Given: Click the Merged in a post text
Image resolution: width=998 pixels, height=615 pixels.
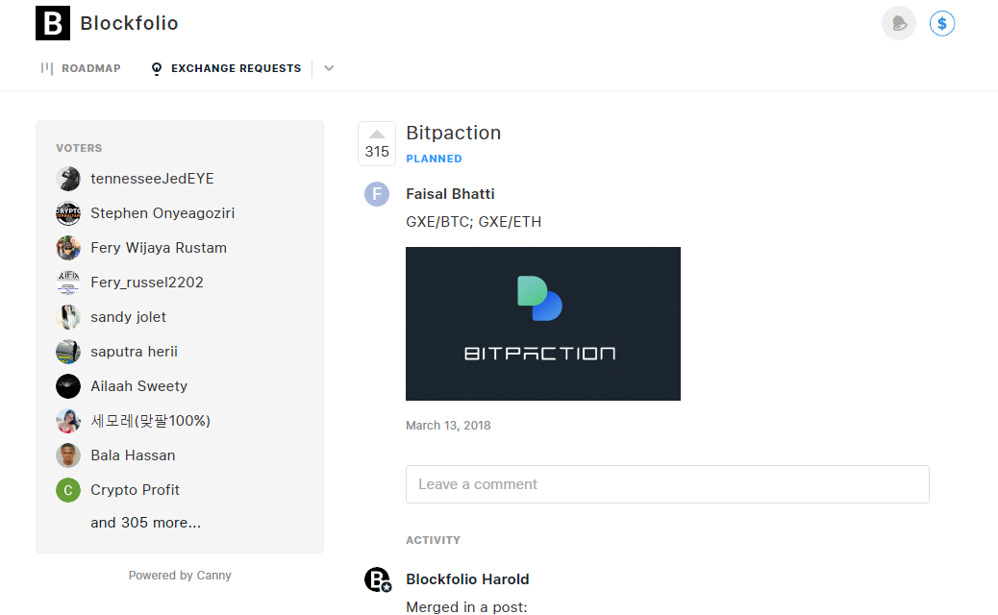Looking at the screenshot, I should coord(467,607).
